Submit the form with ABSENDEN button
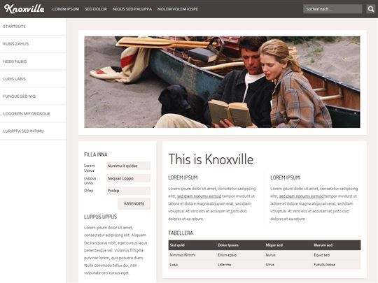Screen dimensions: 378x283 134,203
